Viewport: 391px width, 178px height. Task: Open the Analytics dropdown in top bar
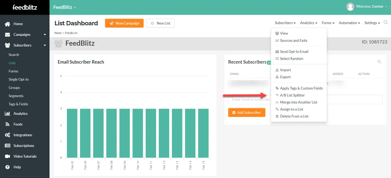pyautogui.click(x=309, y=23)
